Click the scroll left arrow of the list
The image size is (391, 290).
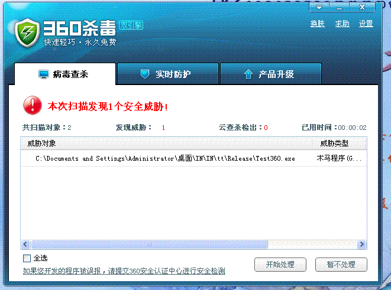tap(25, 245)
